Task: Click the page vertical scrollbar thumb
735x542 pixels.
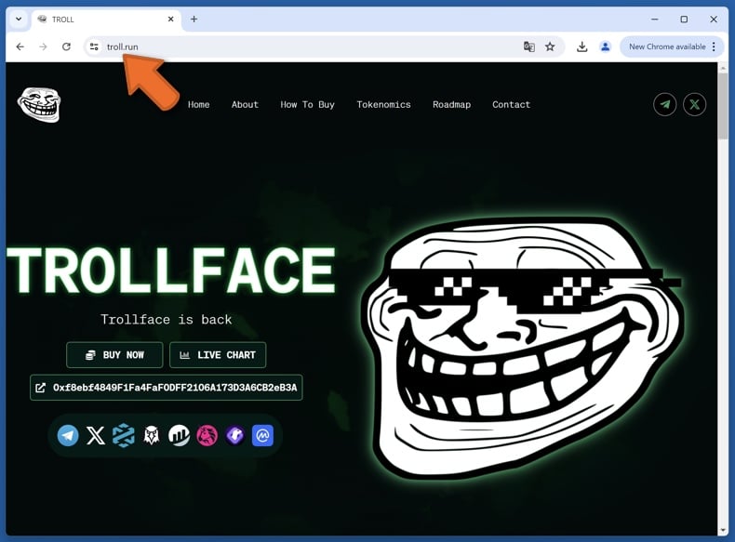Action: click(x=722, y=106)
